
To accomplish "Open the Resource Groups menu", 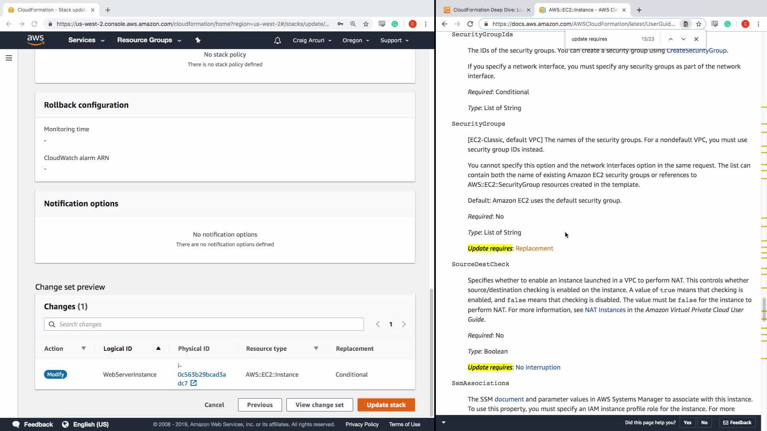I will tap(149, 40).
